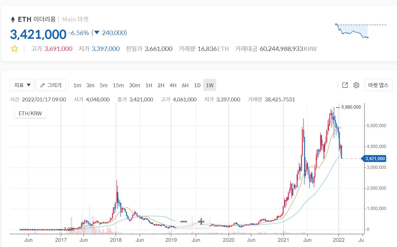397x247 pixels.
Task: Click the large 3,421,000 price headline
Action: pyautogui.click(x=38, y=34)
